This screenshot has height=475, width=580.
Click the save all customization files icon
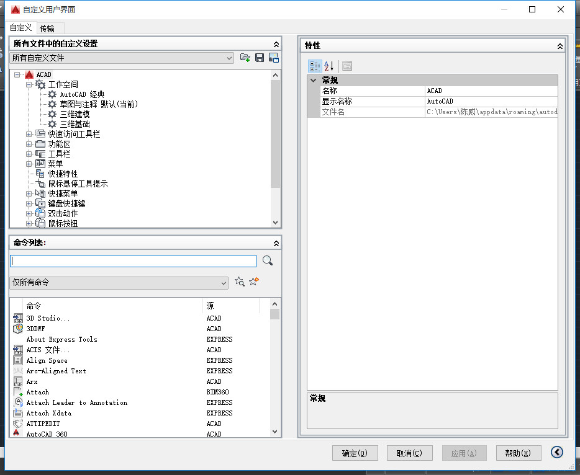click(260, 58)
